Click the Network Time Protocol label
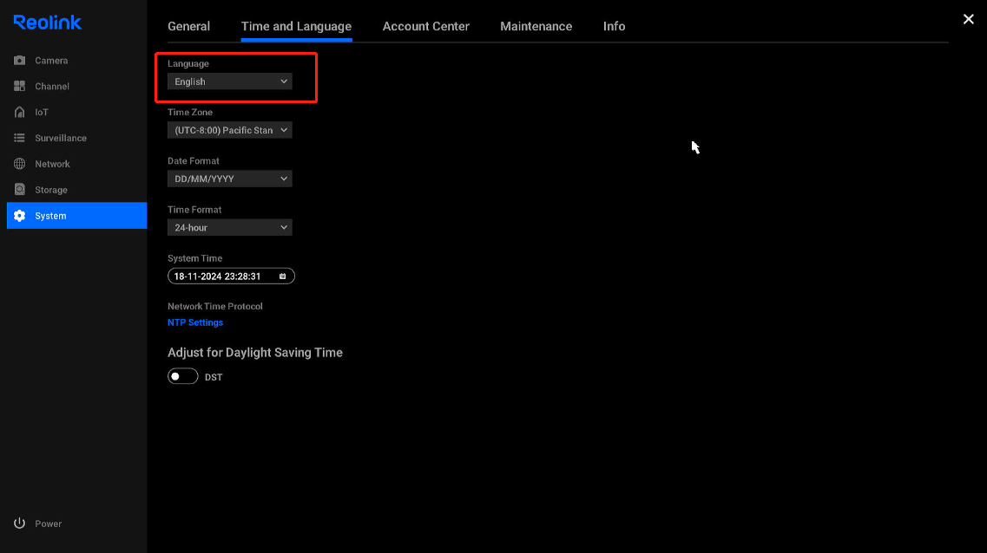The width and height of the screenshot is (987, 553). coord(215,306)
